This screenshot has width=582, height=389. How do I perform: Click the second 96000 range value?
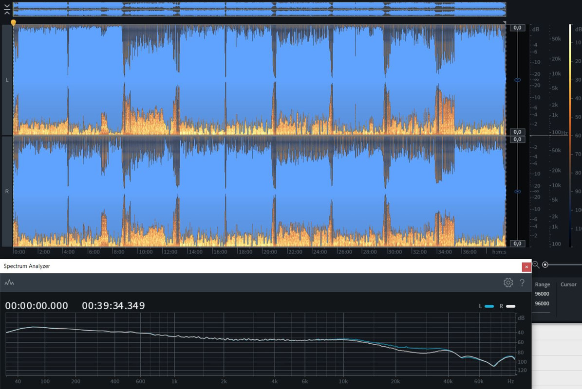coord(542,303)
